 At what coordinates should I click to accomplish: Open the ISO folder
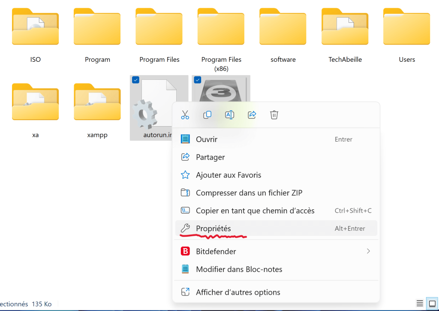click(x=36, y=30)
